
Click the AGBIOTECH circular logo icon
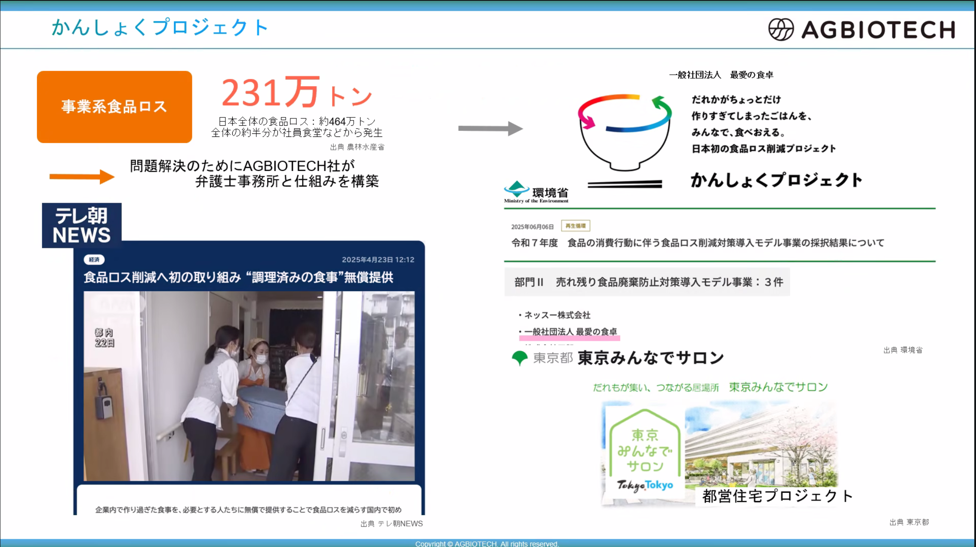point(780,29)
